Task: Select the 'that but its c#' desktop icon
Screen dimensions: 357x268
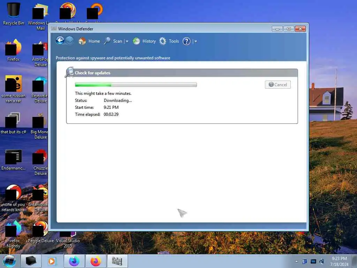Action: (14, 123)
